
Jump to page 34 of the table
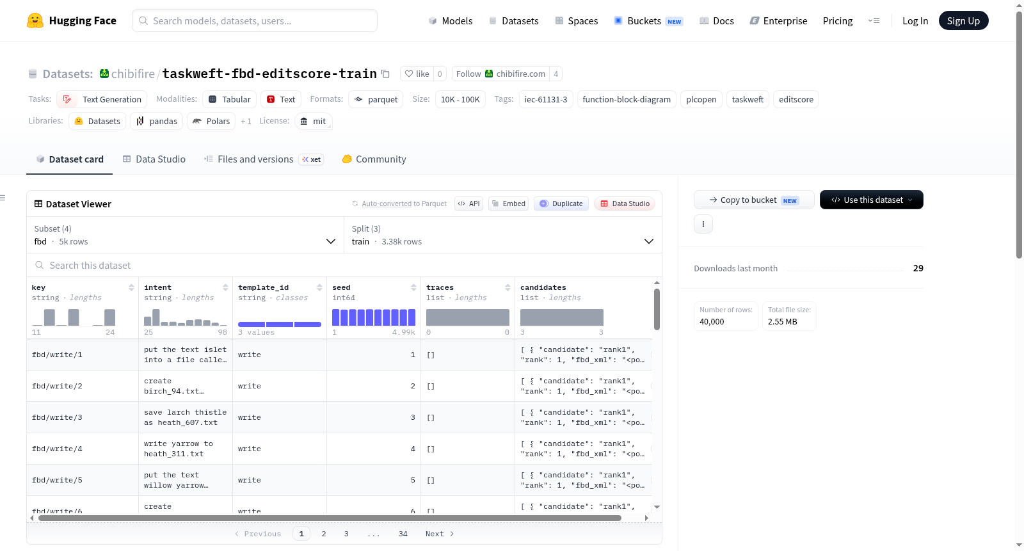pyautogui.click(x=403, y=534)
